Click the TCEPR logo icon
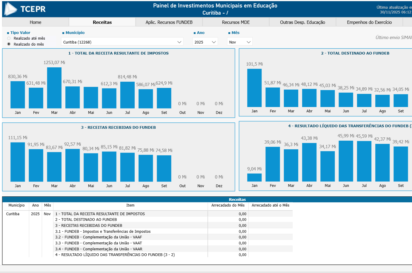Screen dimensions: 412x273 (11, 9)
